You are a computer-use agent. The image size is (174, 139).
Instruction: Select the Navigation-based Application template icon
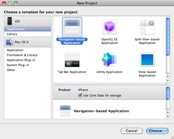(72, 27)
